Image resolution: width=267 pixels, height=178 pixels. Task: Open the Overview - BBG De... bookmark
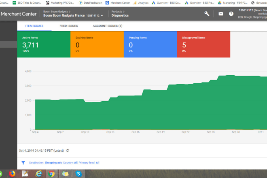(166, 3)
